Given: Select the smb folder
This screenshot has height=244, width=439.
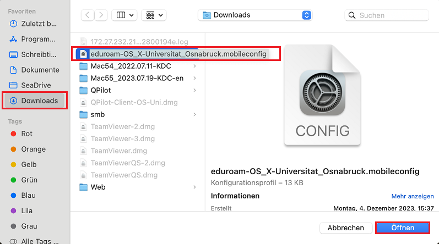Looking at the screenshot, I should [x=137, y=114].
